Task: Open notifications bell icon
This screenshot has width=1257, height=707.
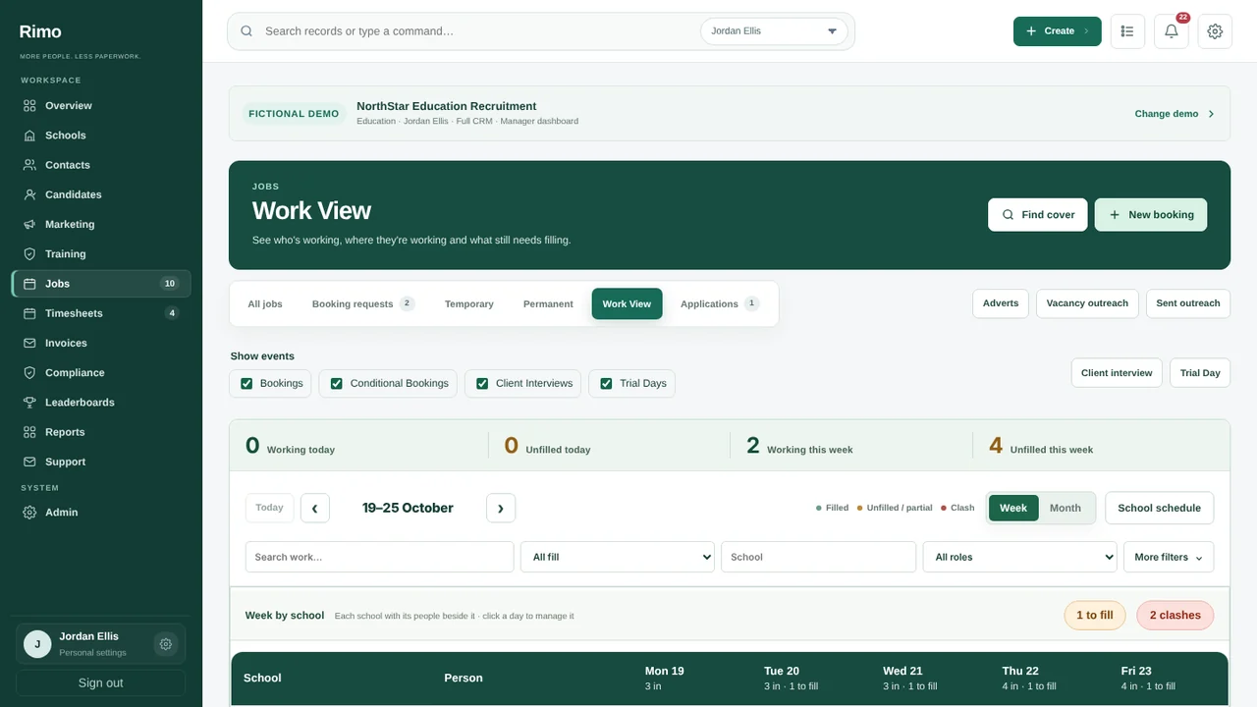Action: pyautogui.click(x=1171, y=31)
